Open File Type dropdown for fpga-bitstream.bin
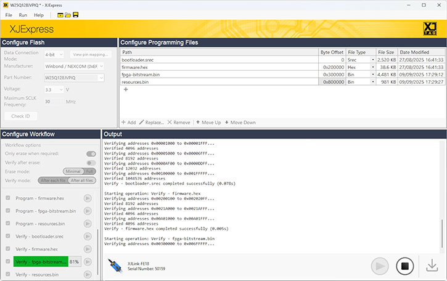This screenshot has width=447, height=281. (372, 75)
